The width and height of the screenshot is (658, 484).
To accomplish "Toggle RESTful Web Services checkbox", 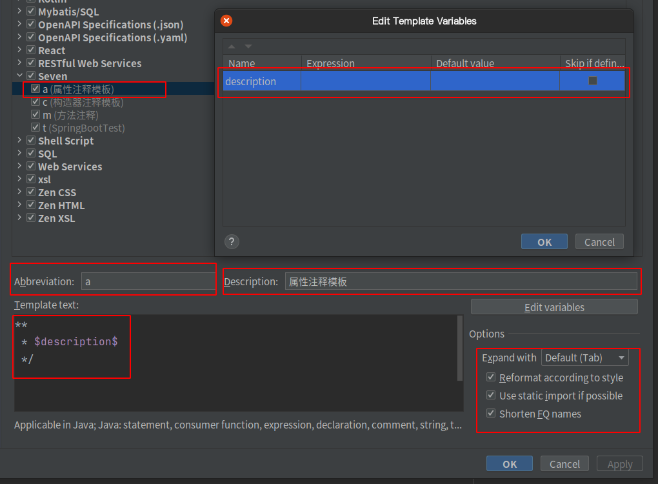I will [x=31, y=63].
